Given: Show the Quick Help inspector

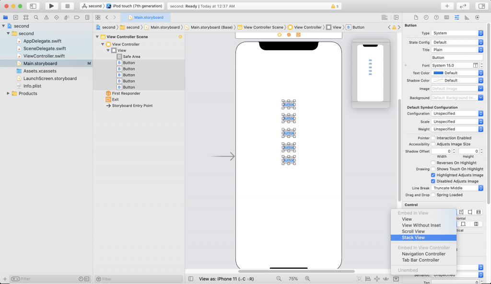Looking at the screenshot, I should (436, 18).
